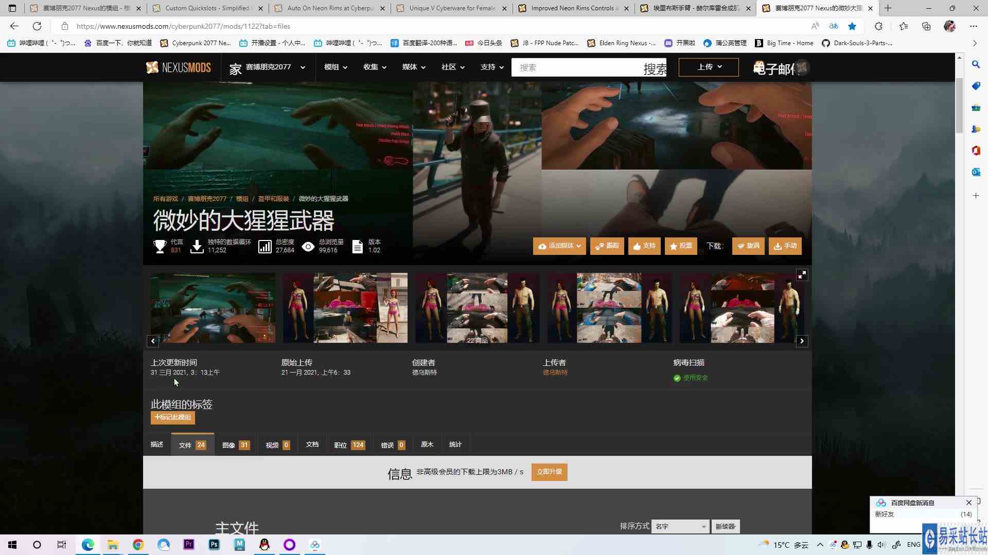
Task: Show the next gallery thumbnails
Action: (x=802, y=341)
